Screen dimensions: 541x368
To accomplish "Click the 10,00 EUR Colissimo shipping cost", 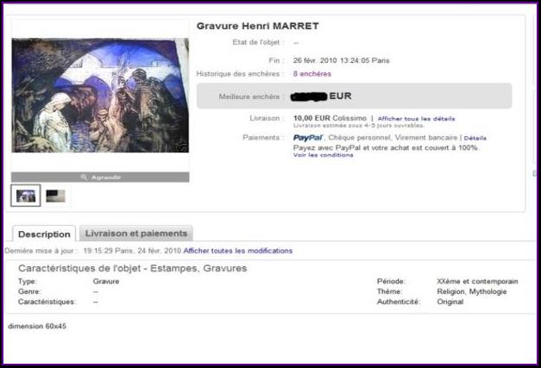I will pos(330,118).
